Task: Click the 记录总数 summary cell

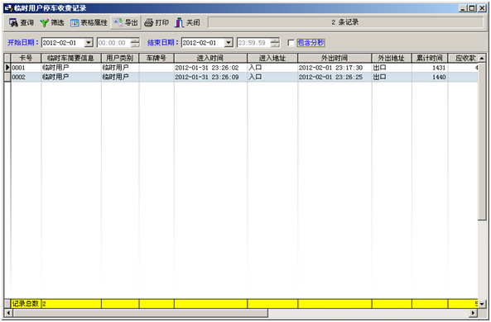Action: point(26,304)
